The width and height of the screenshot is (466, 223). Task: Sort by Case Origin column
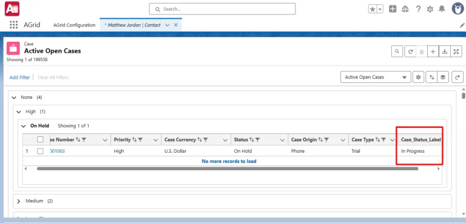(320, 139)
